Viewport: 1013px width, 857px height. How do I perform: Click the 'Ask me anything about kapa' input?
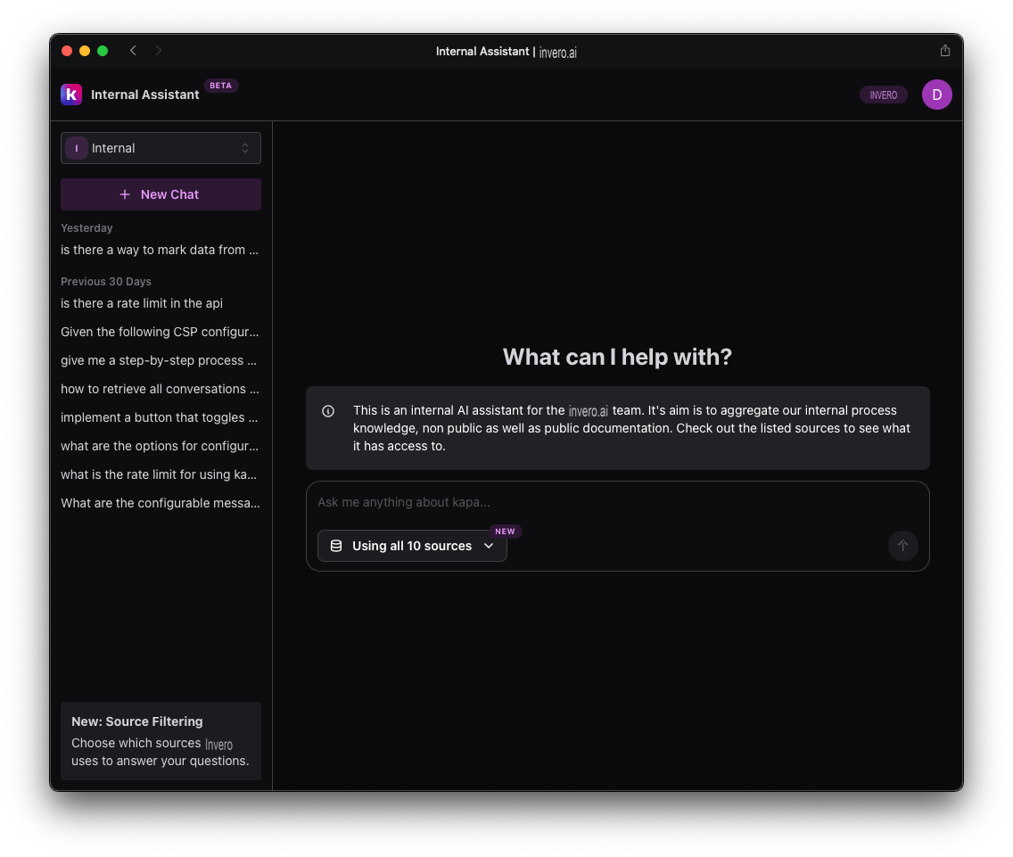pos(617,502)
